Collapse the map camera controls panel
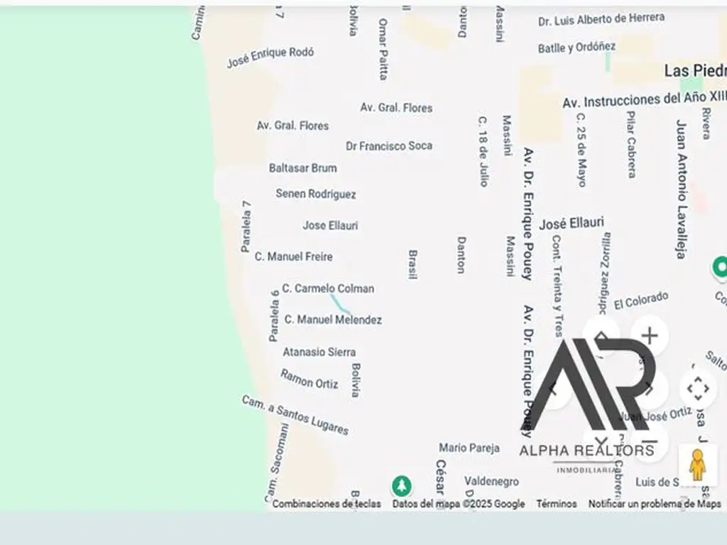Image resolution: width=727 pixels, height=545 pixels. 698,389
